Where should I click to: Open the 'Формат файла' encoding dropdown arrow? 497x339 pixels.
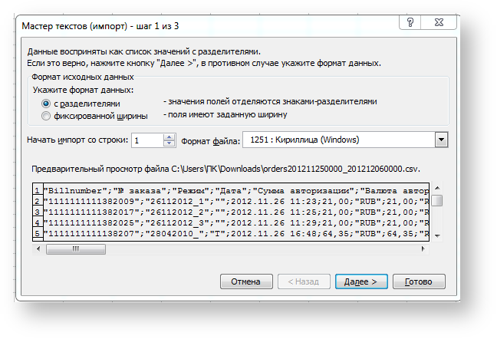(x=440, y=140)
